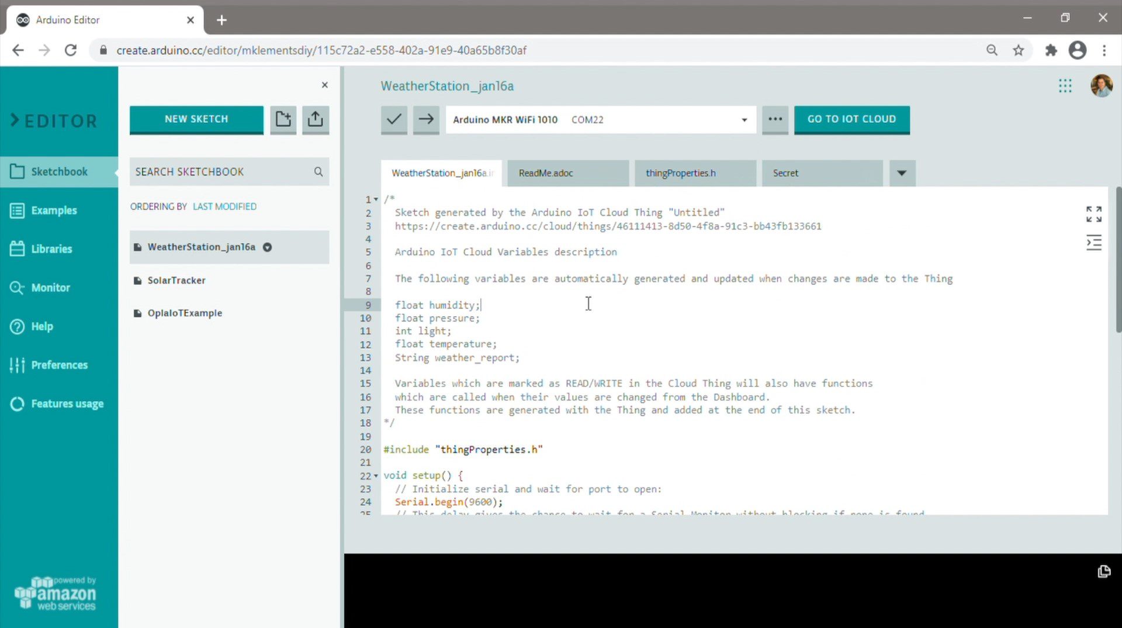The image size is (1122, 628).
Task: Open the Arduino apps grid menu
Action: (x=1065, y=86)
